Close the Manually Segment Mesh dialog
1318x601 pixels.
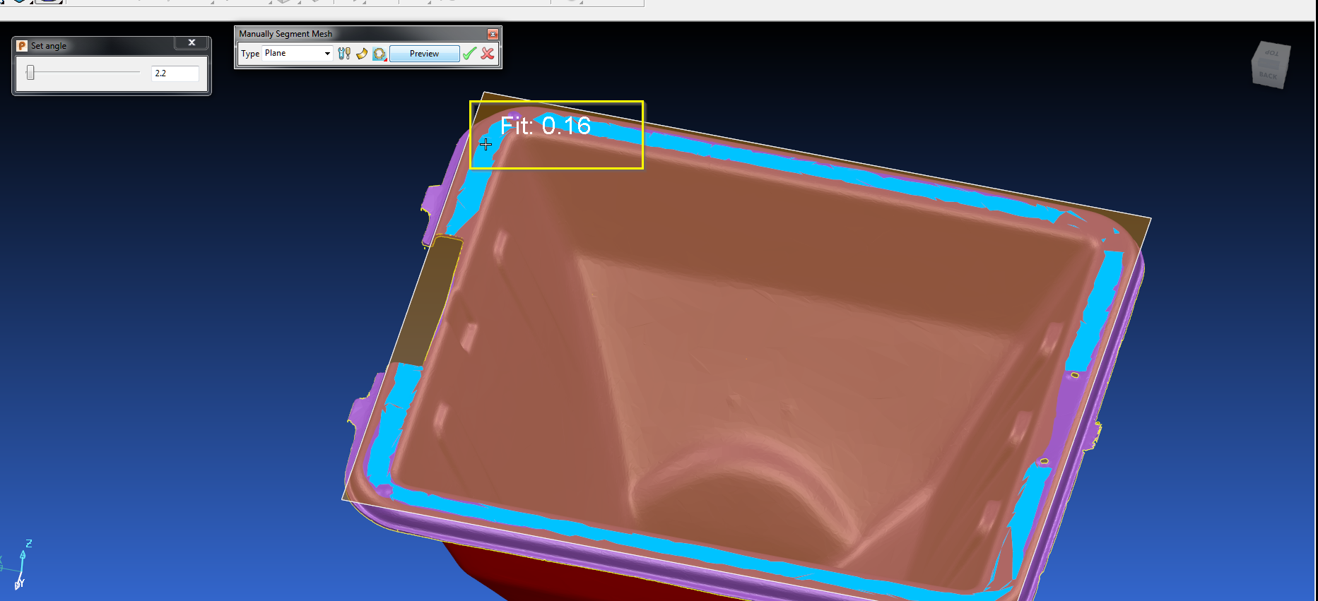tap(493, 34)
